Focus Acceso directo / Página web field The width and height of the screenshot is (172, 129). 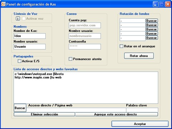(x=76, y=110)
